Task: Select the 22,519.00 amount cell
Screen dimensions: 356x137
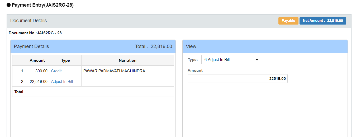Action: tap(37, 82)
